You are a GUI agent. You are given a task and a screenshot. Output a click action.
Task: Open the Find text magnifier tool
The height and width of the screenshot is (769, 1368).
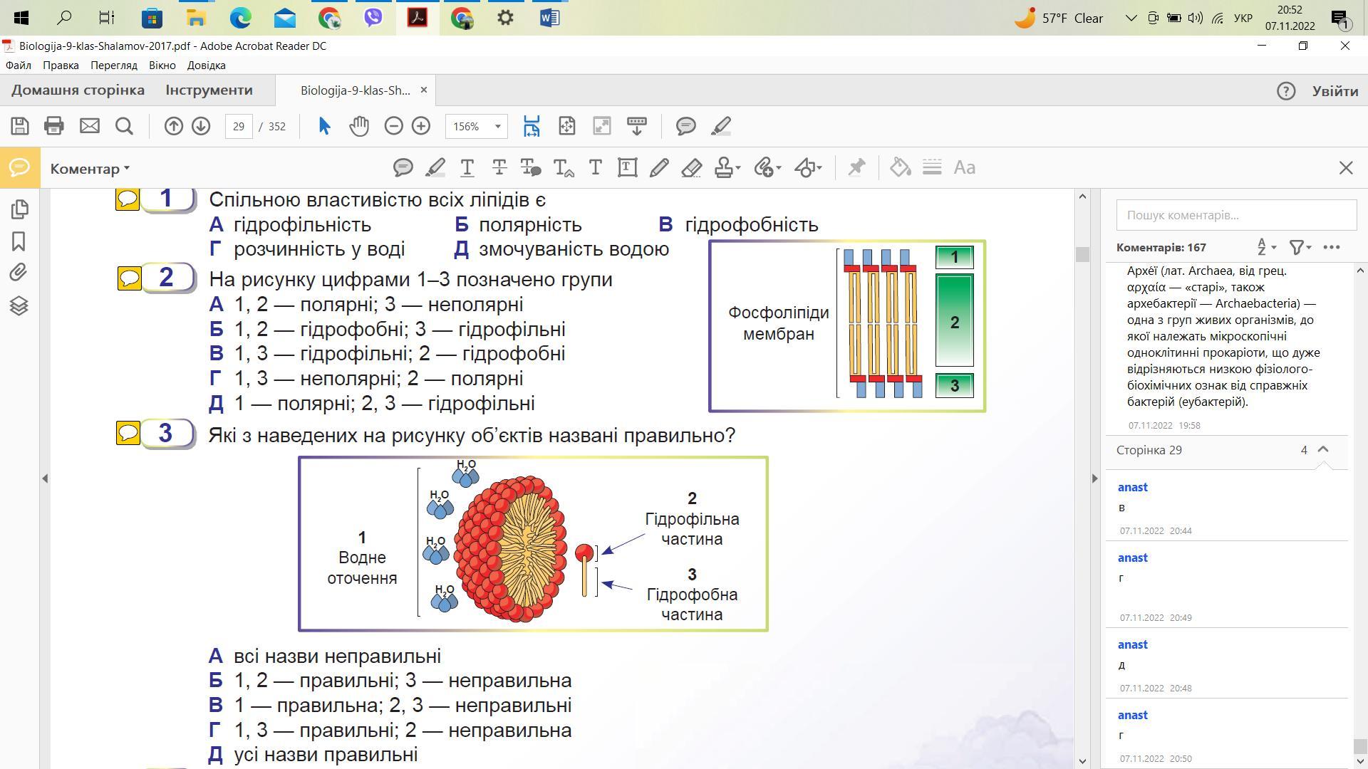(125, 126)
